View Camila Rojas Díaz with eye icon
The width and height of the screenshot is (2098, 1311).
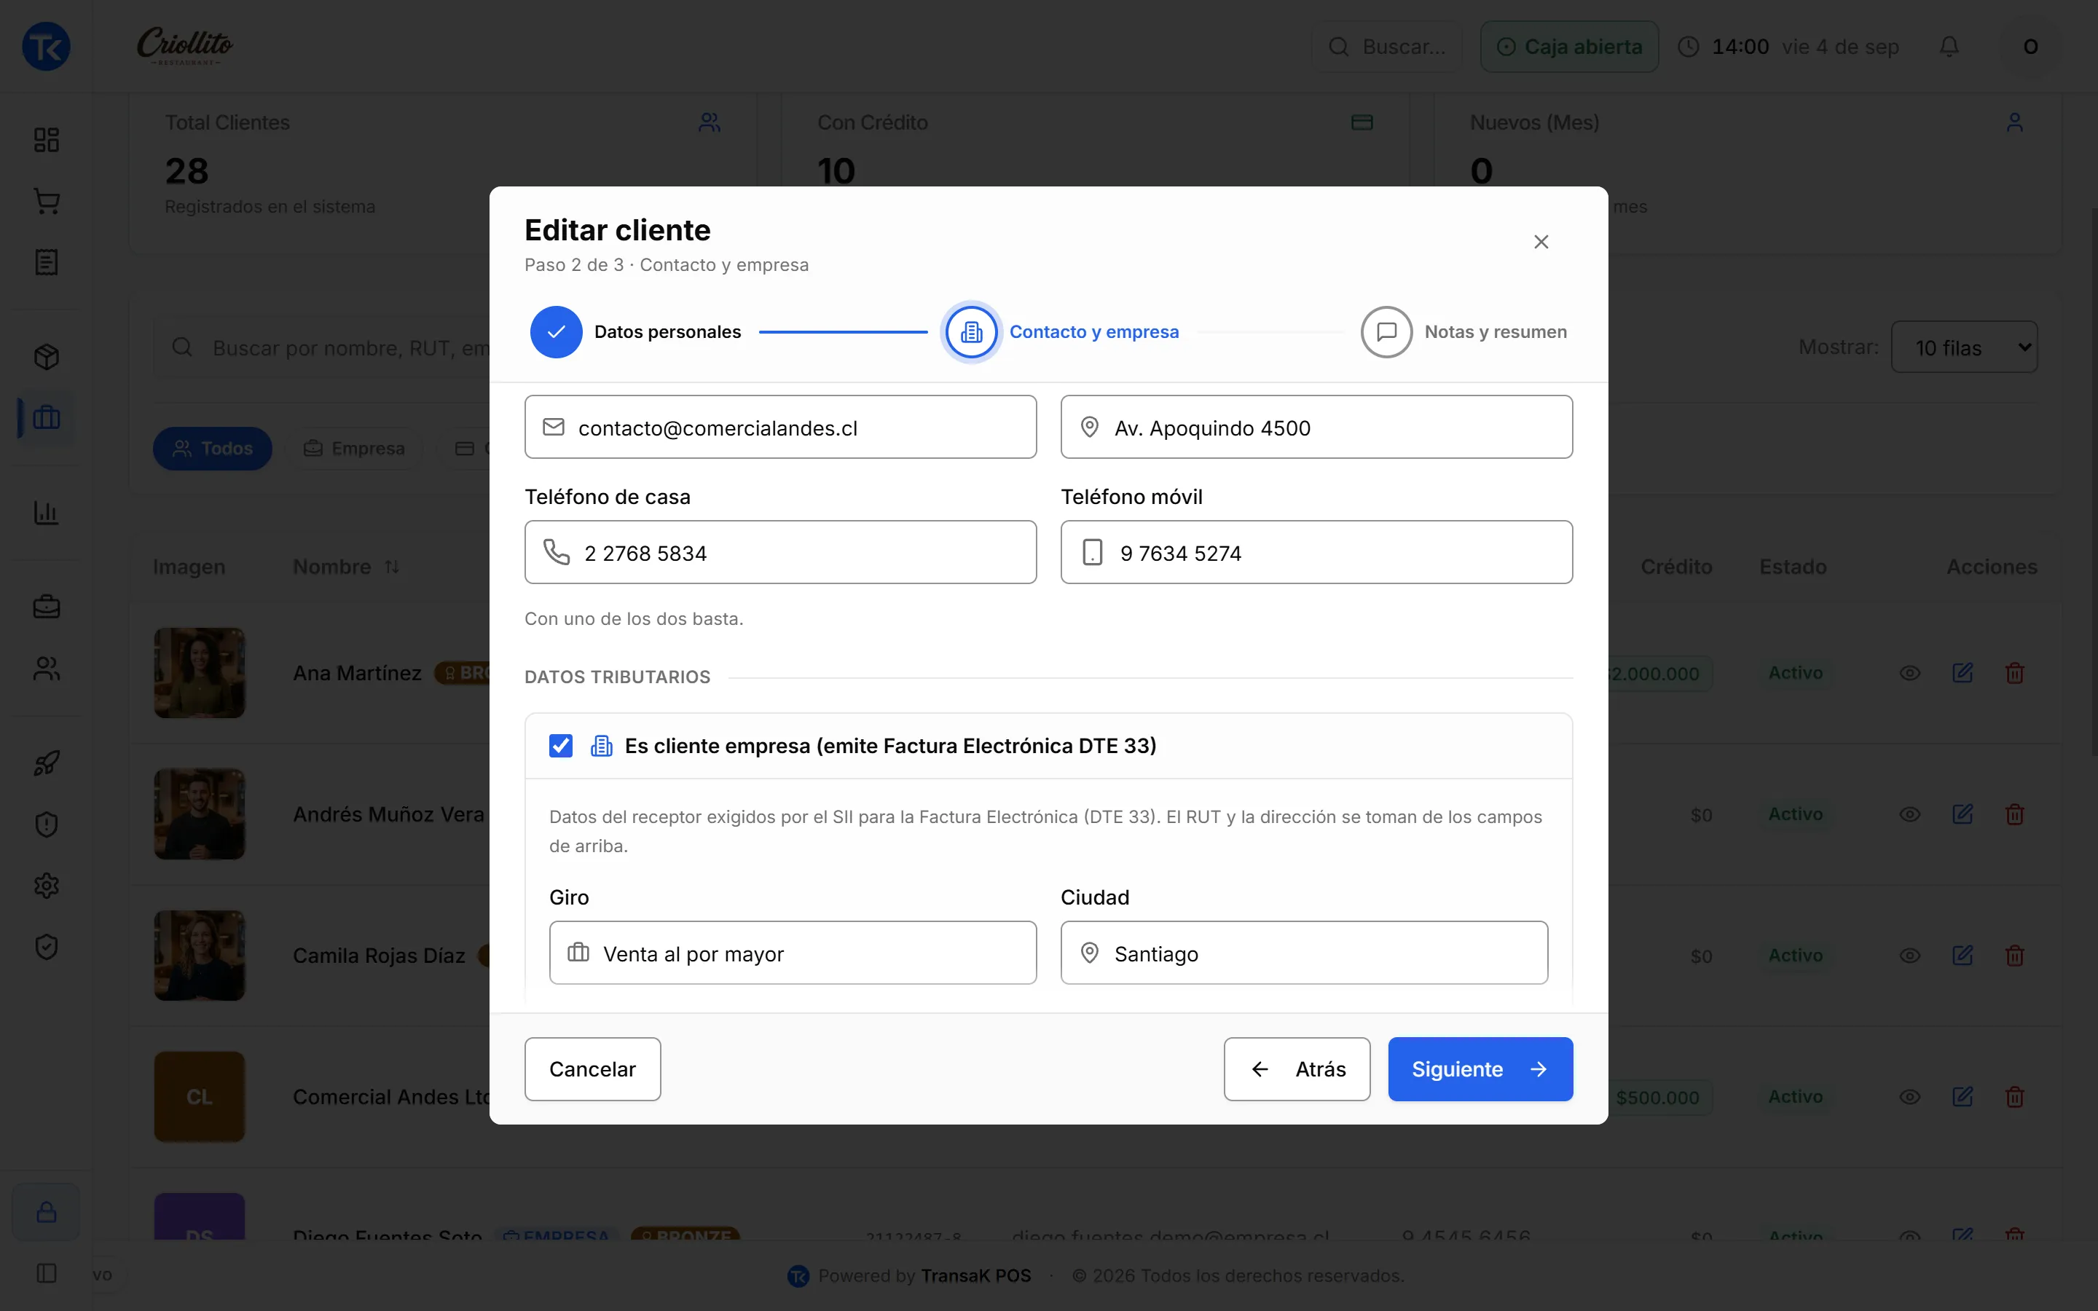[1910, 956]
